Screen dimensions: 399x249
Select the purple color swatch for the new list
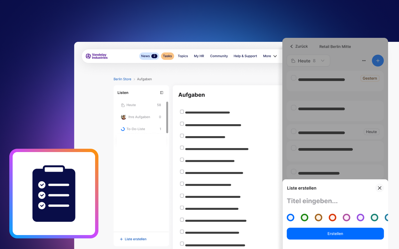point(360,217)
